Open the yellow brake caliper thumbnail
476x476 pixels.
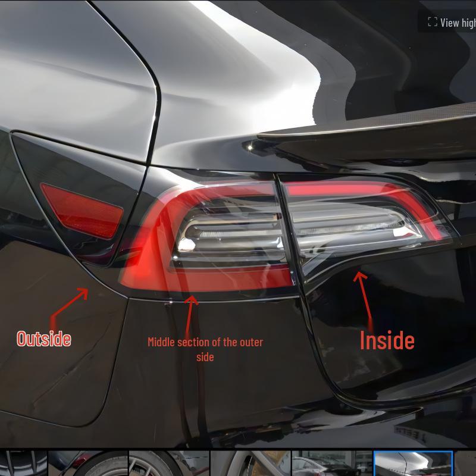click(250, 464)
